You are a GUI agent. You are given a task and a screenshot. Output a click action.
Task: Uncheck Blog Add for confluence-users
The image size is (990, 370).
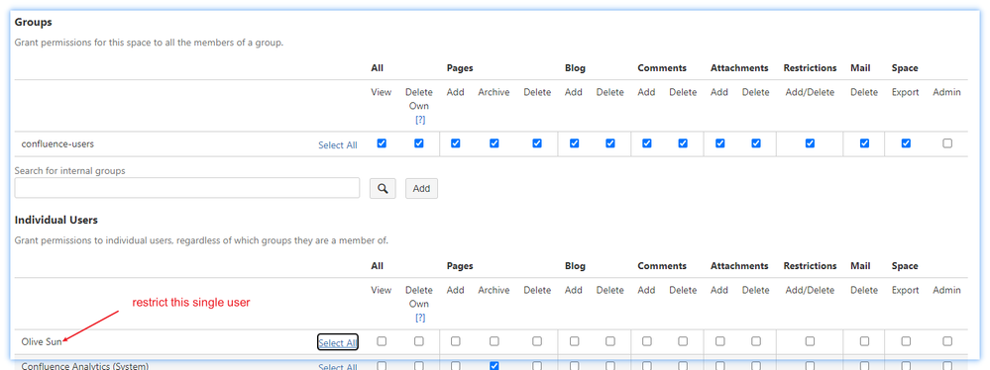pyautogui.click(x=574, y=143)
